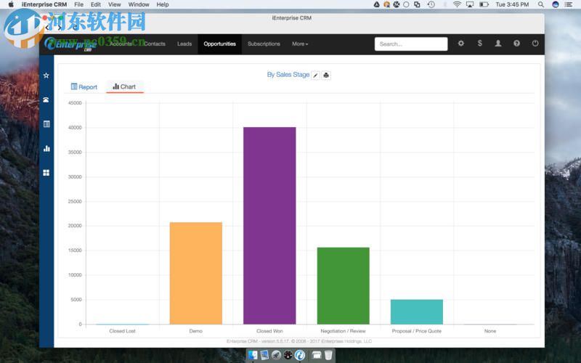581x363 pixels.
Task: Open the phone calls sidebar icon
Action: [x=46, y=100]
